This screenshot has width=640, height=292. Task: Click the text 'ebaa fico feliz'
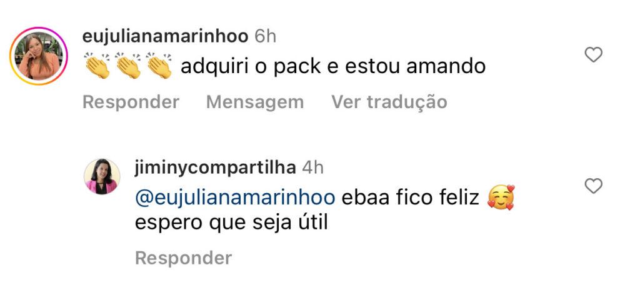click(x=411, y=198)
